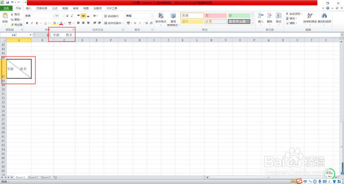Toggle Italic formatting
Image resolution: width=344 pixels, height=184 pixels.
coord(32,23)
